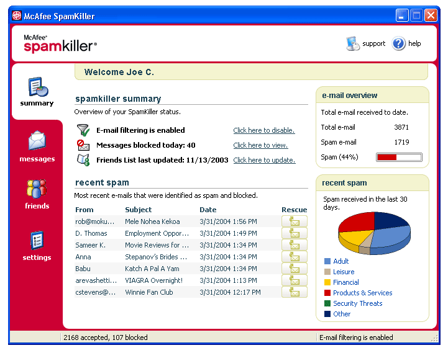The image size is (448, 353).
Task: Click 'Total e-mail' count 3871
Action: (401, 127)
